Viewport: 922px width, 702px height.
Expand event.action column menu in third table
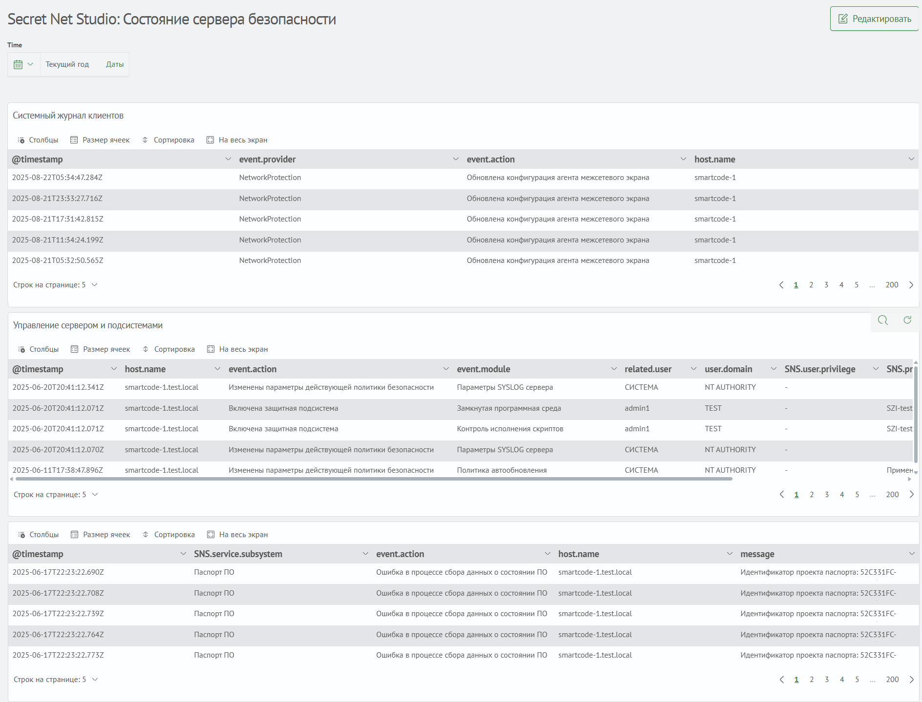[x=547, y=554]
